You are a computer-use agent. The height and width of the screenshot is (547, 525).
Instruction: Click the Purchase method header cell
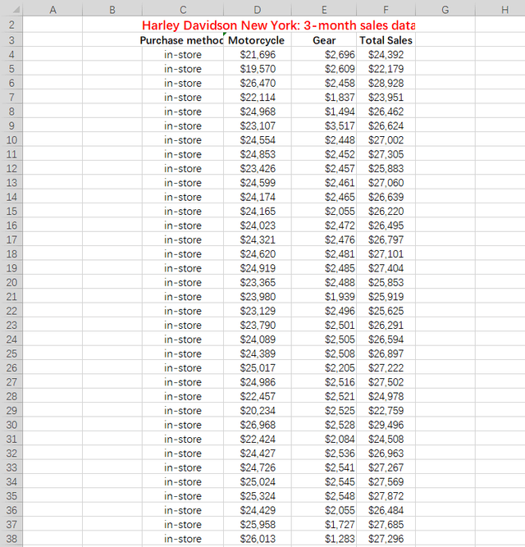(x=183, y=40)
